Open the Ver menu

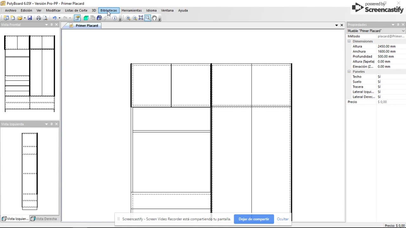[39, 10]
